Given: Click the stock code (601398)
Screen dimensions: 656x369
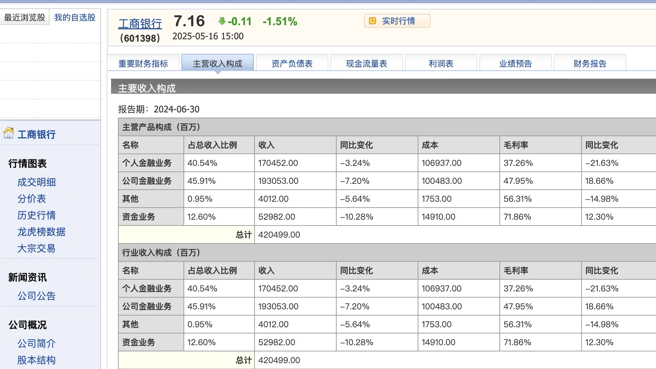Looking at the screenshot, I should pos(140,38).
